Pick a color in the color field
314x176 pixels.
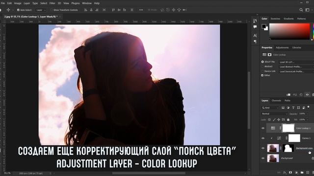(x=289, y=31)
